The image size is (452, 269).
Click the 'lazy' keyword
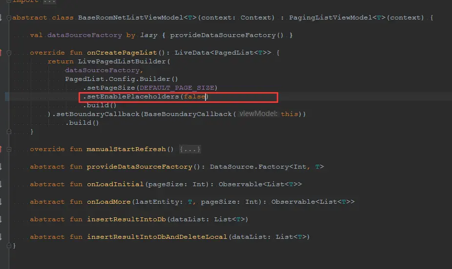tap(148, 35)
